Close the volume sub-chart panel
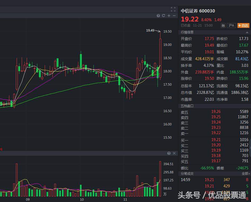Image resolution: width=251 pixels, height=202 pixels. pyautogui.click(x=174, y=153)
